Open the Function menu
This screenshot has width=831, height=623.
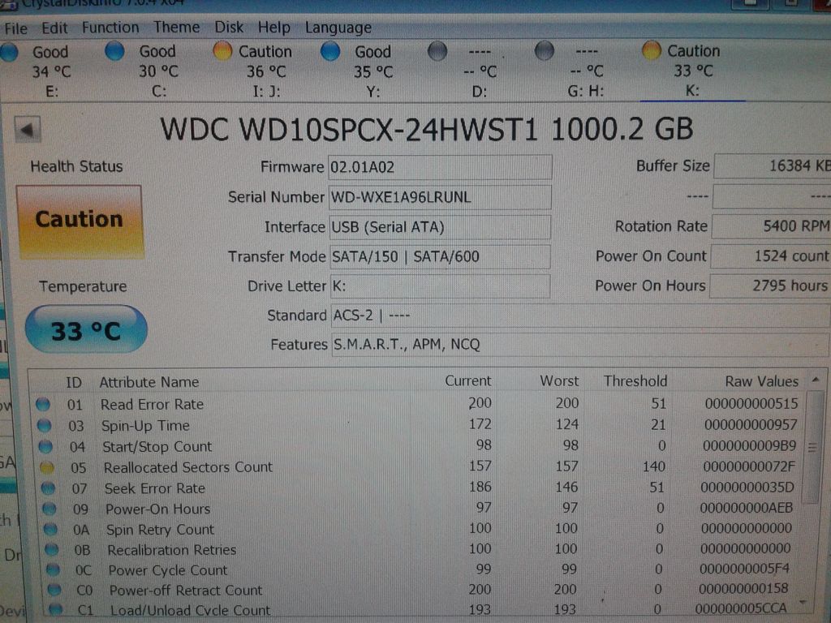coord(110,27)
